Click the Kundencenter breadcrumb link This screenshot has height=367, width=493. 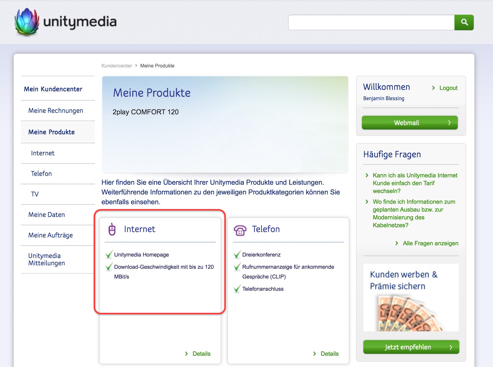point(116,66)
